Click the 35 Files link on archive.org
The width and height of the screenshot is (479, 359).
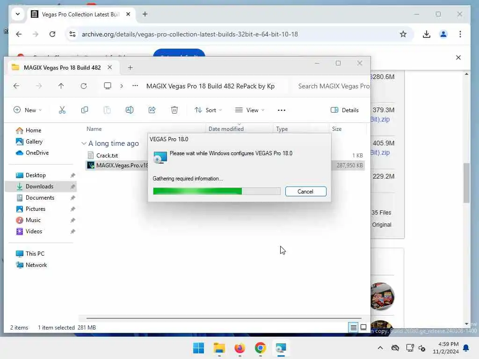(x=381, y=213)
